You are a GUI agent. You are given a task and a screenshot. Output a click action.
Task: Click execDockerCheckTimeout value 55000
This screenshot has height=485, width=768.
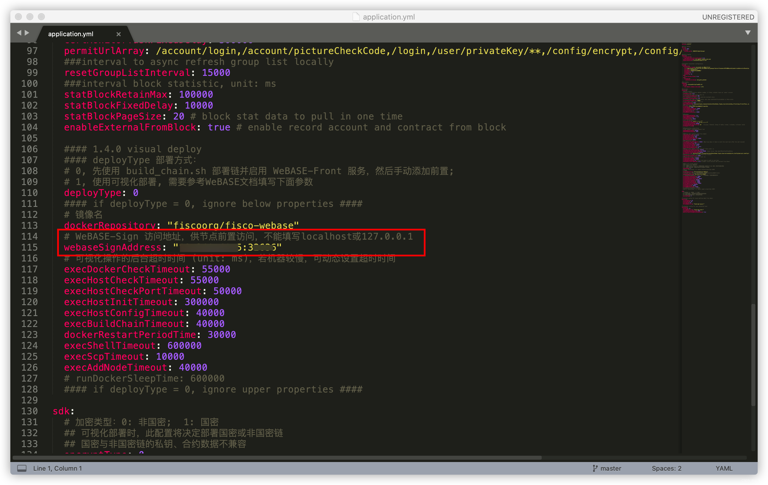click(x=216, y=269)
